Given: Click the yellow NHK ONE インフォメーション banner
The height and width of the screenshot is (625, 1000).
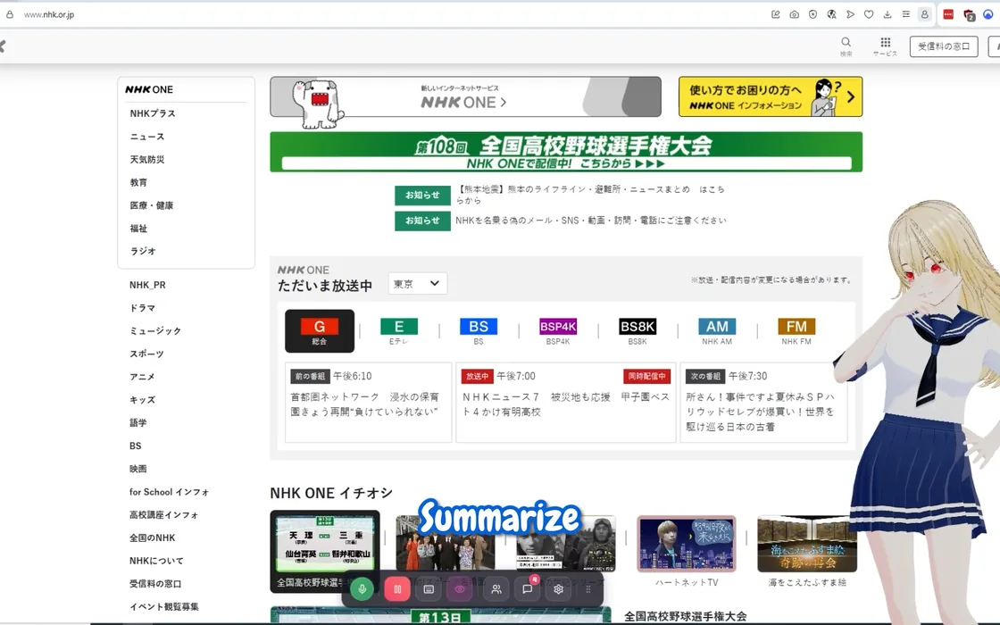Looking at the screenshot, I should [771, 97].
